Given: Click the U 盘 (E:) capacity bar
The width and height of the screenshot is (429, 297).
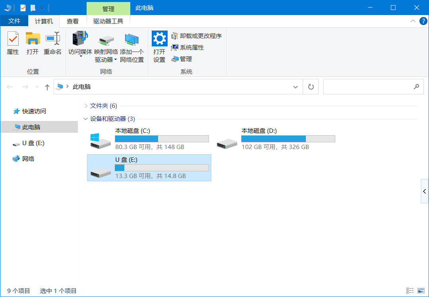Looking at the screenshot, I should tap(162, 168).
